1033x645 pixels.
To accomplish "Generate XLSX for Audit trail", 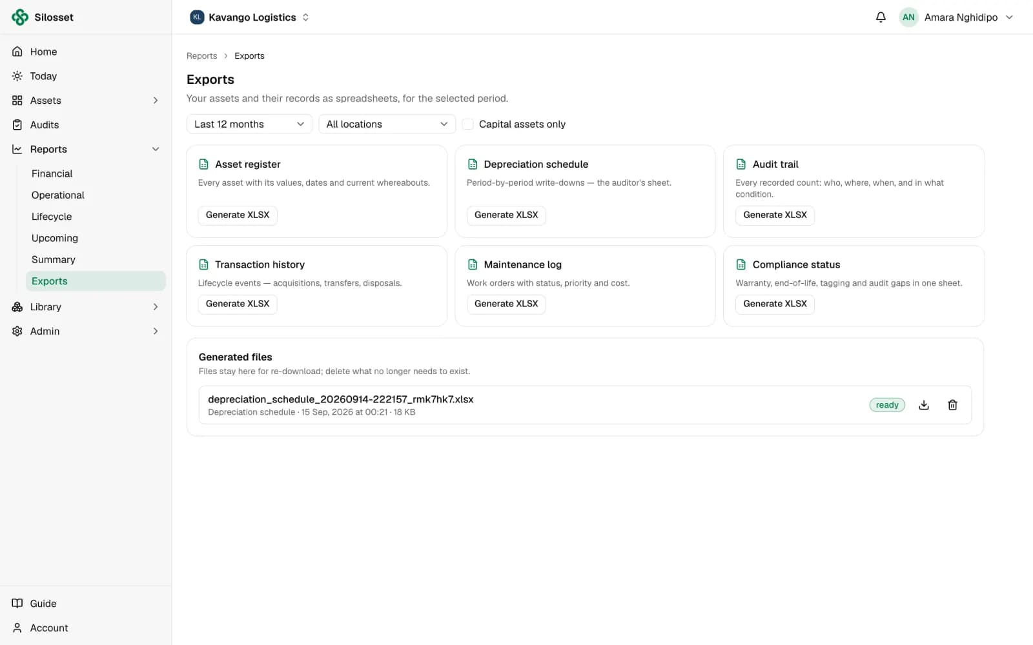I will [x=775, y=215].
